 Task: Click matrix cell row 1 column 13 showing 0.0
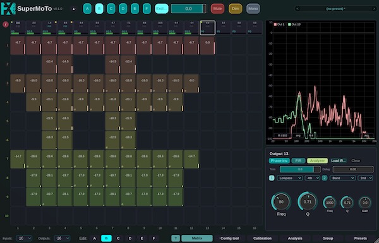[207, 45]
